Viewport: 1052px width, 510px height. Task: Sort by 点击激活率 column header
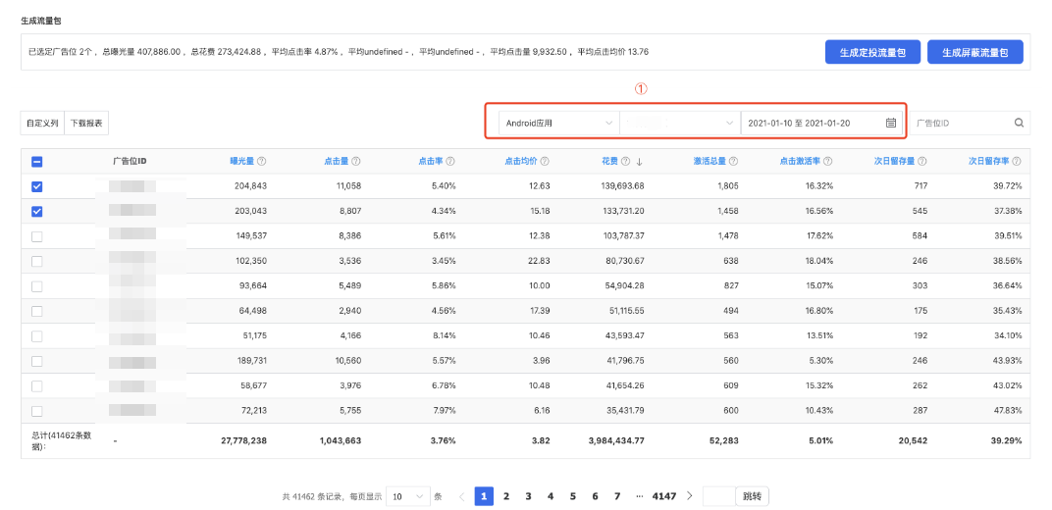801,162
